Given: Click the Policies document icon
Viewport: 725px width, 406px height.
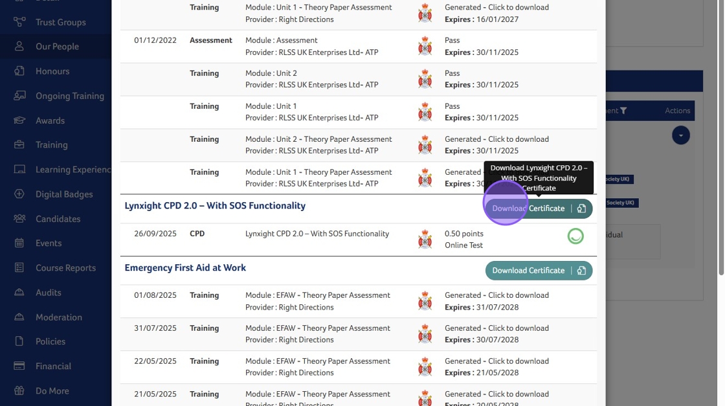Looking at the screenshot, I should point(19,341).
